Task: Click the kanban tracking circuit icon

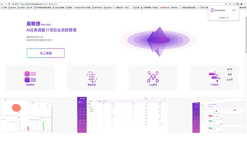Action: pos(91,77)
